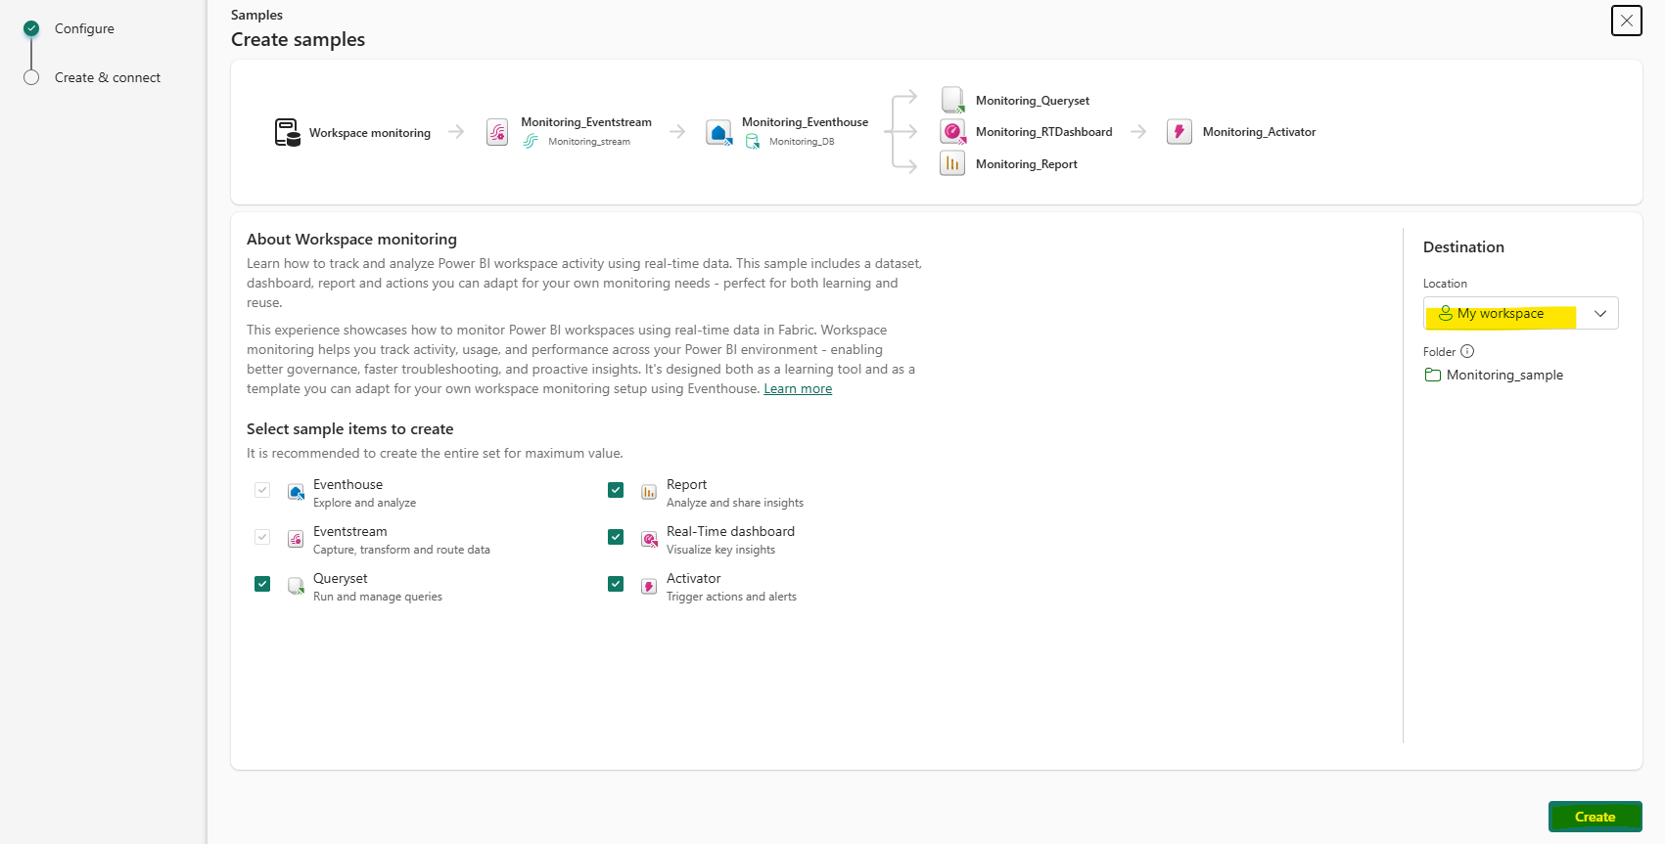1665x844 pixels.
Task: Click the Monitoring_stream sub-label
Action: pos(589,142)
